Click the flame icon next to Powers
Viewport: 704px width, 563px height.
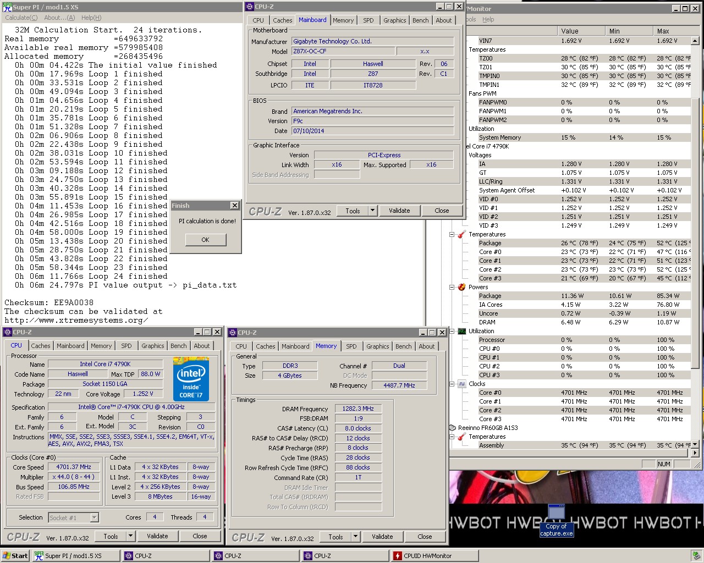461,287
